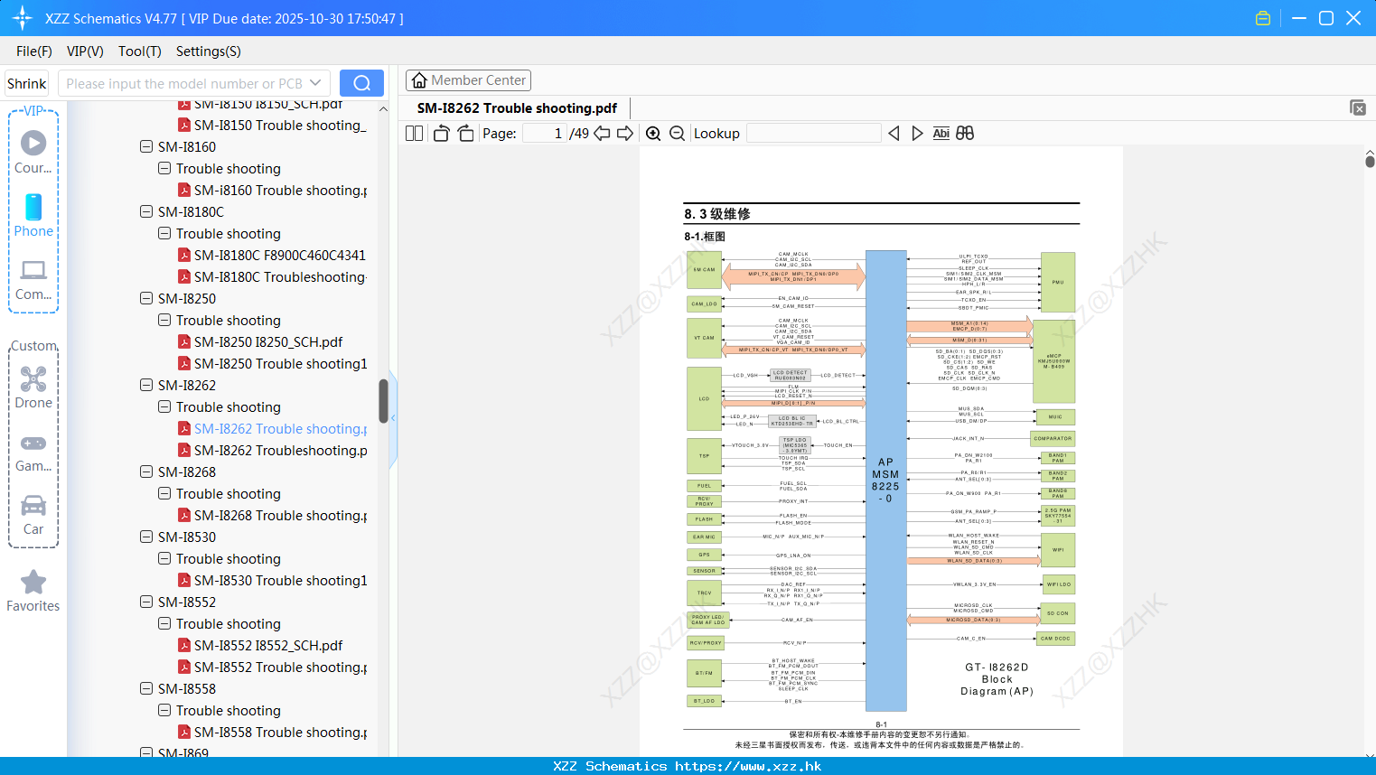The height and width of the screenshot is (775, 1376).
Task: Collapse Trouble shooting folder under SM-I8262
Action: tap(164, 406)
